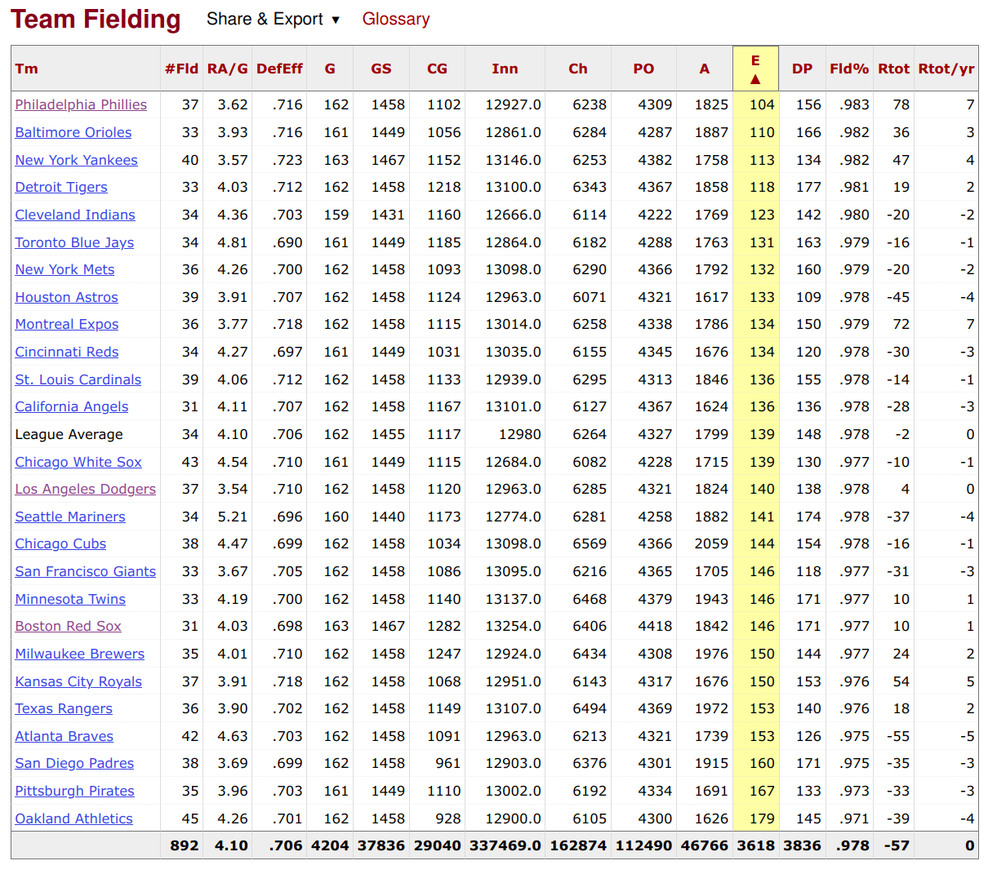This screenshot has width=997, height=874.
Task: Open Cleveland Indians team link
Action: tap(75, 215)
